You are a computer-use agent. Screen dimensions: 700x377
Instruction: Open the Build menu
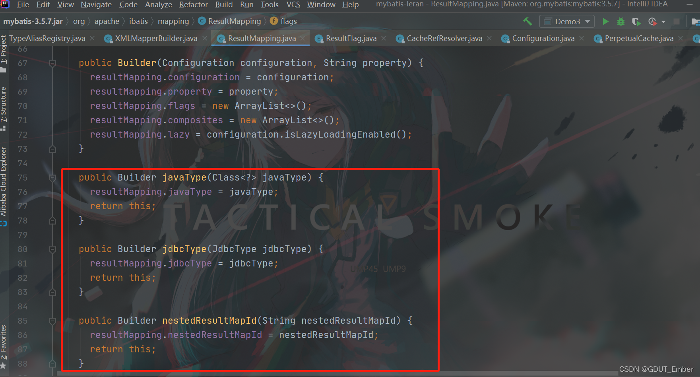[224, 4]
